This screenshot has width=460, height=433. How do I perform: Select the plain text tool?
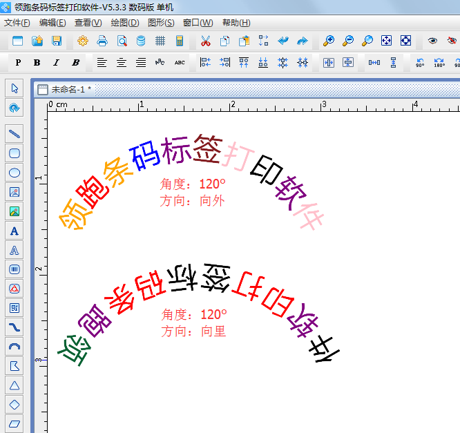click(x=14, y=231)
